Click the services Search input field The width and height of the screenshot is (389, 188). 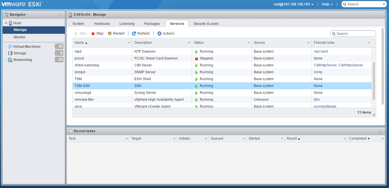click(355, 34)
